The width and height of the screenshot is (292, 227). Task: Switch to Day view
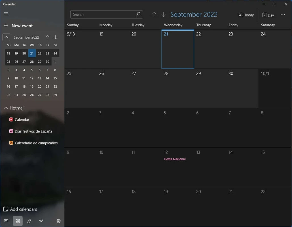click(268, 15)
